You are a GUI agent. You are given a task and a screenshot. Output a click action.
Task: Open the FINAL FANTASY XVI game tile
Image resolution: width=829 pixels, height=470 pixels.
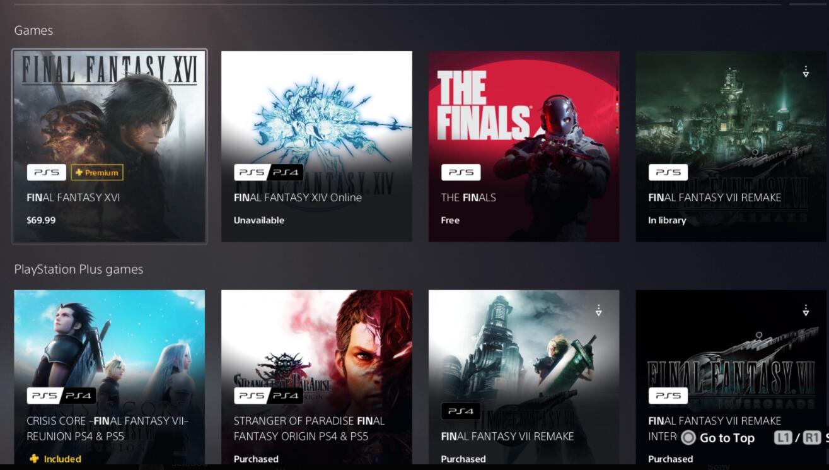coord(110,146)
